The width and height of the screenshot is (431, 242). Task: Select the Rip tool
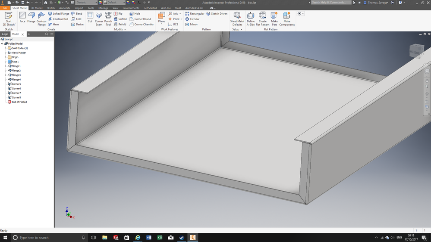(118, 13)
